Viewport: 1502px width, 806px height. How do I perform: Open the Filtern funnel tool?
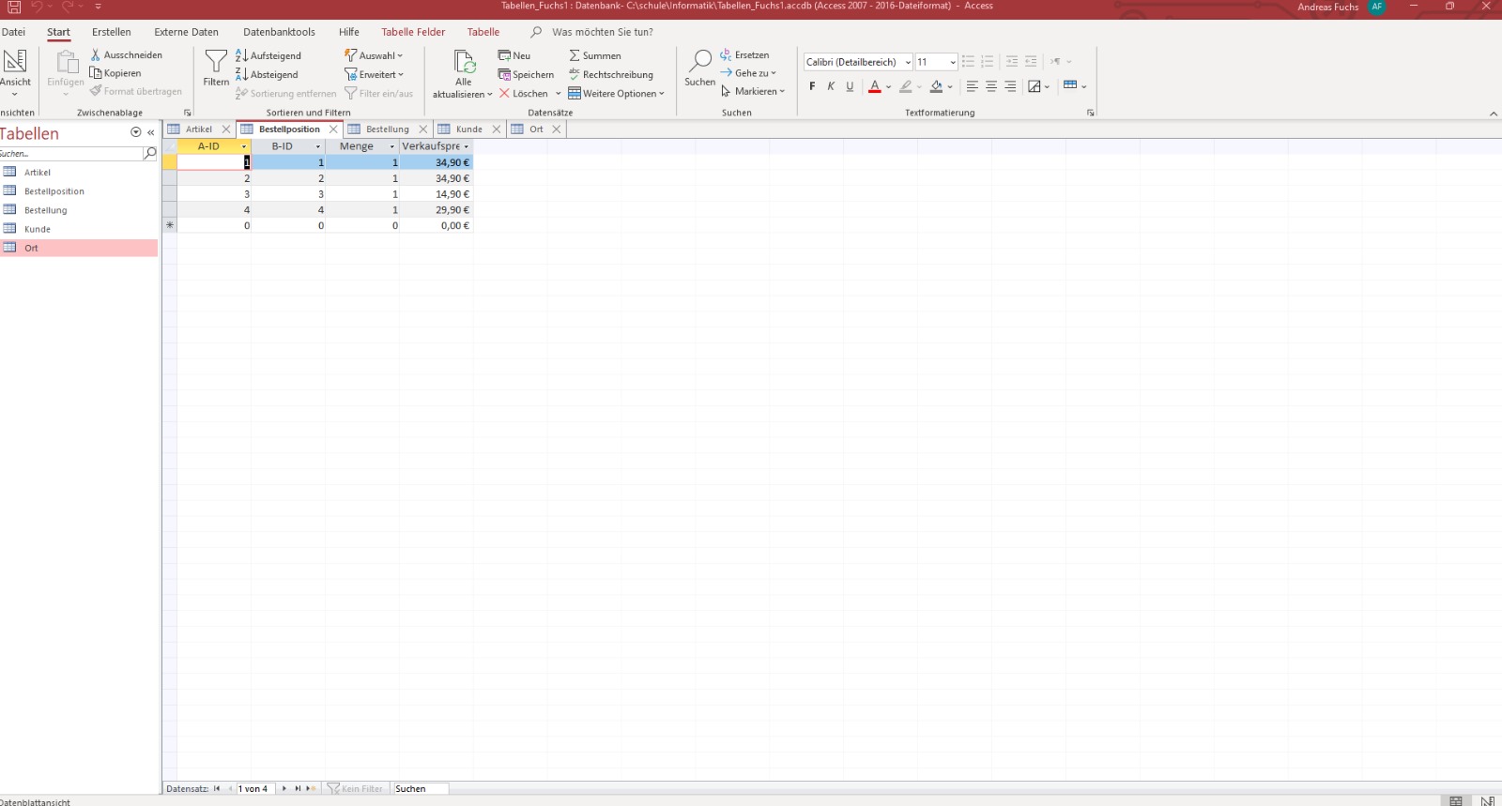[216, 68]
